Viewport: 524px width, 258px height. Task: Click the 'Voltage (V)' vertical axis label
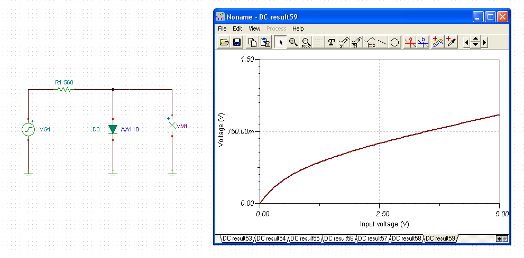[220, 130]
